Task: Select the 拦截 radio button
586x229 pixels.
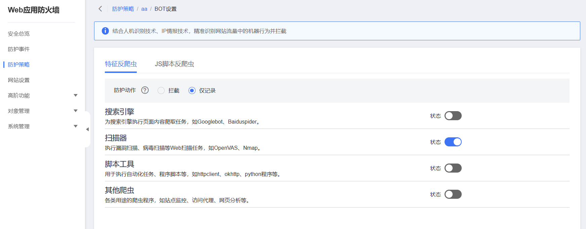Action: [161, 91]
